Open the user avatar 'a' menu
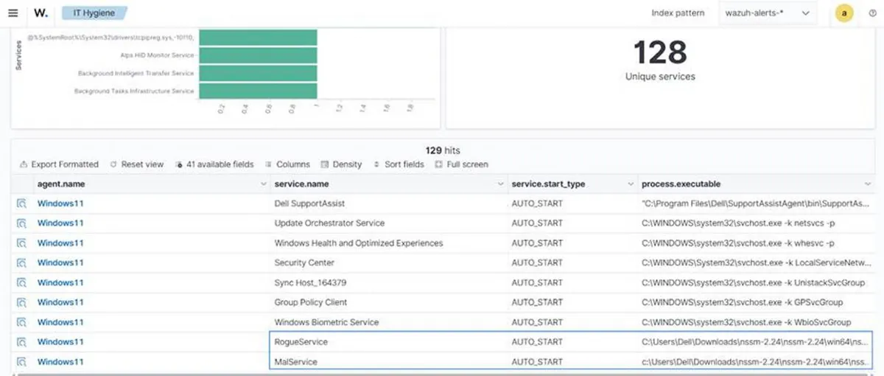Image resolution: width=884 pixels, height=376 pixels. pyautogui.click(x=844, y=13)
